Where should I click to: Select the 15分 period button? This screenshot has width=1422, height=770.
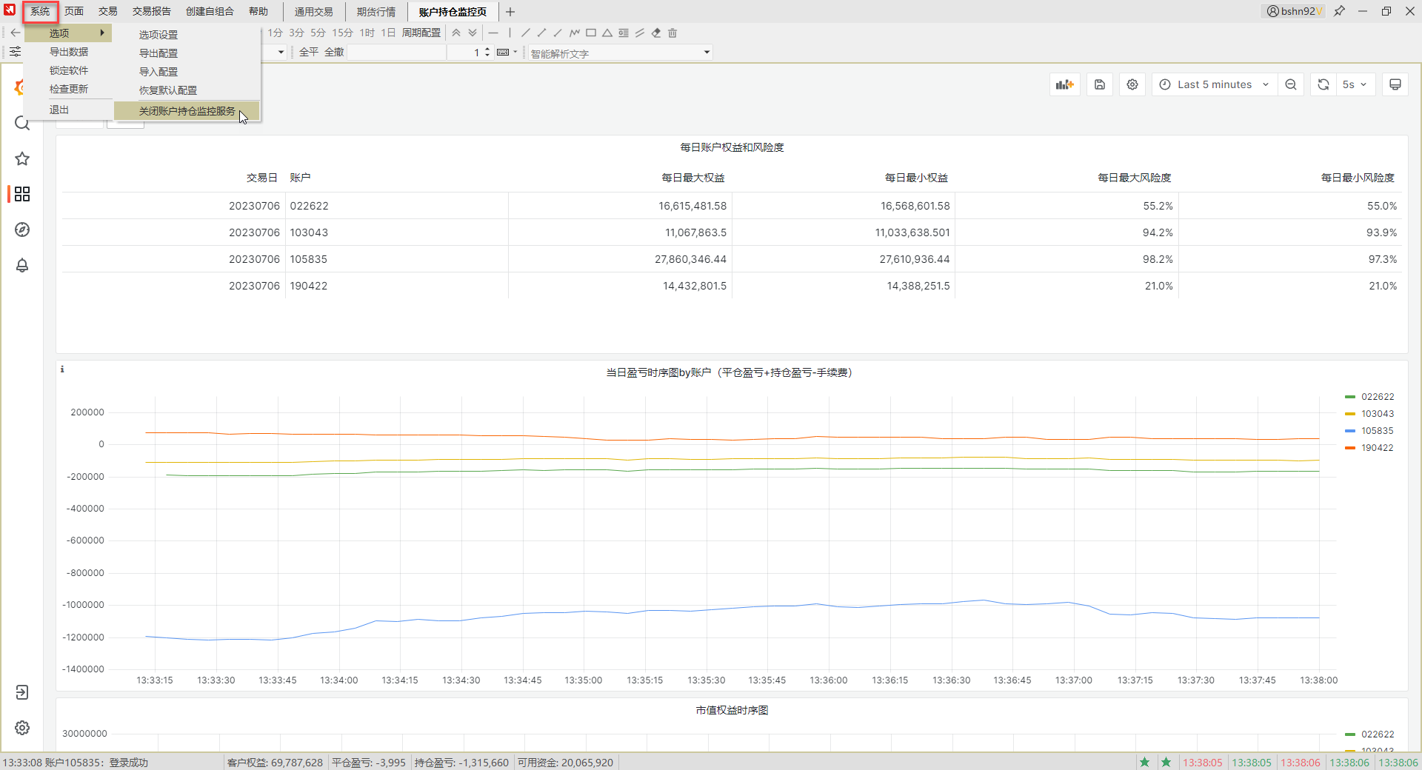[342, 33]
